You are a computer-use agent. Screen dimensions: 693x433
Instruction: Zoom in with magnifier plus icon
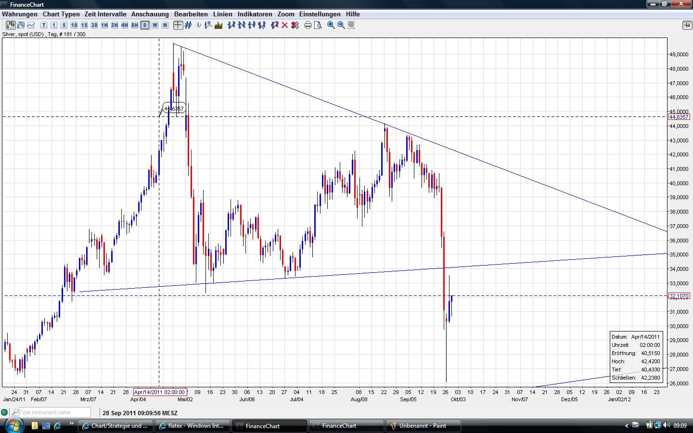coord(331,25)
